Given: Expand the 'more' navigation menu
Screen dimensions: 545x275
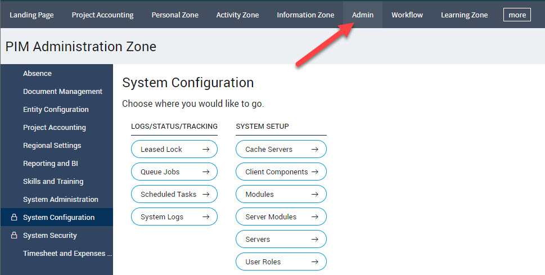Looking at the screenshot, I should (517, 15).
